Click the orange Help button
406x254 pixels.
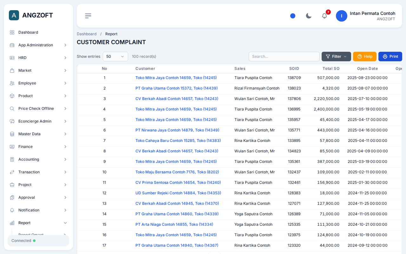[365, 57]
